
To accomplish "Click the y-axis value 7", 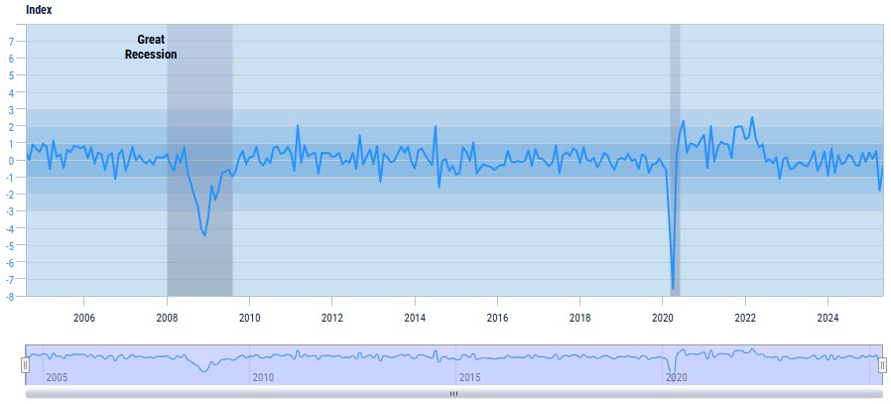I will click(x=11, y=42).
